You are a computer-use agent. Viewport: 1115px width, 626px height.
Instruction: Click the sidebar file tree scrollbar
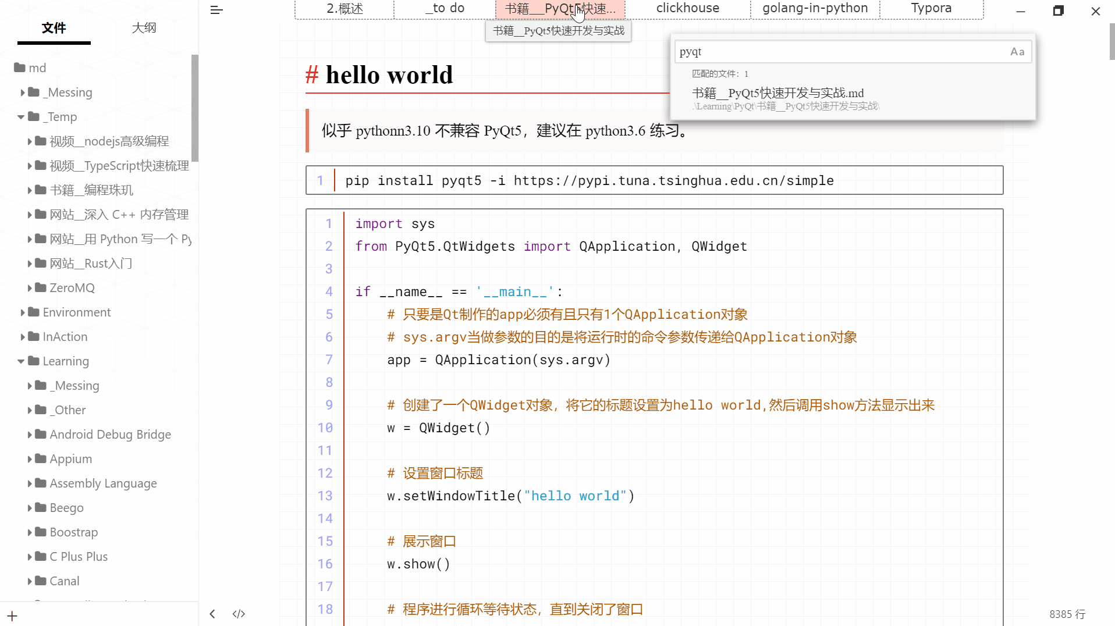point(195,108)
